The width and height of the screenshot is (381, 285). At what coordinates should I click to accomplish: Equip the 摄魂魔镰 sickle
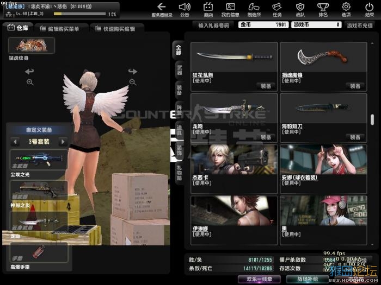(355, 86)
